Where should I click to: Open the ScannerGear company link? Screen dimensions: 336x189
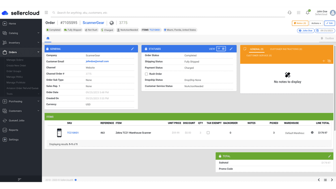click(x=93, y=23)
